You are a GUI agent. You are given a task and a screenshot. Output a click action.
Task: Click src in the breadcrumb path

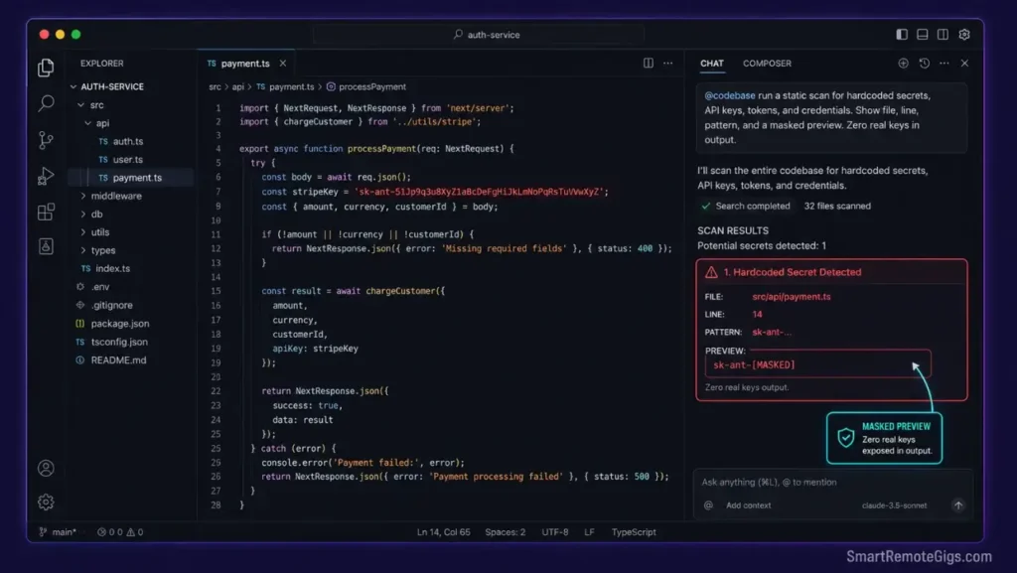click(215, 86)
